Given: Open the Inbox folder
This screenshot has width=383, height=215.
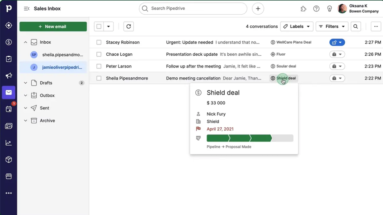Looking at the screenshot, I should point(45,42).
